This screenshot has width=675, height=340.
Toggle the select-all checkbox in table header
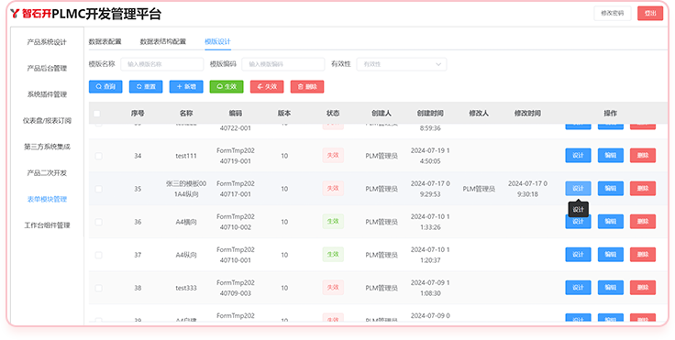point(97,114)
